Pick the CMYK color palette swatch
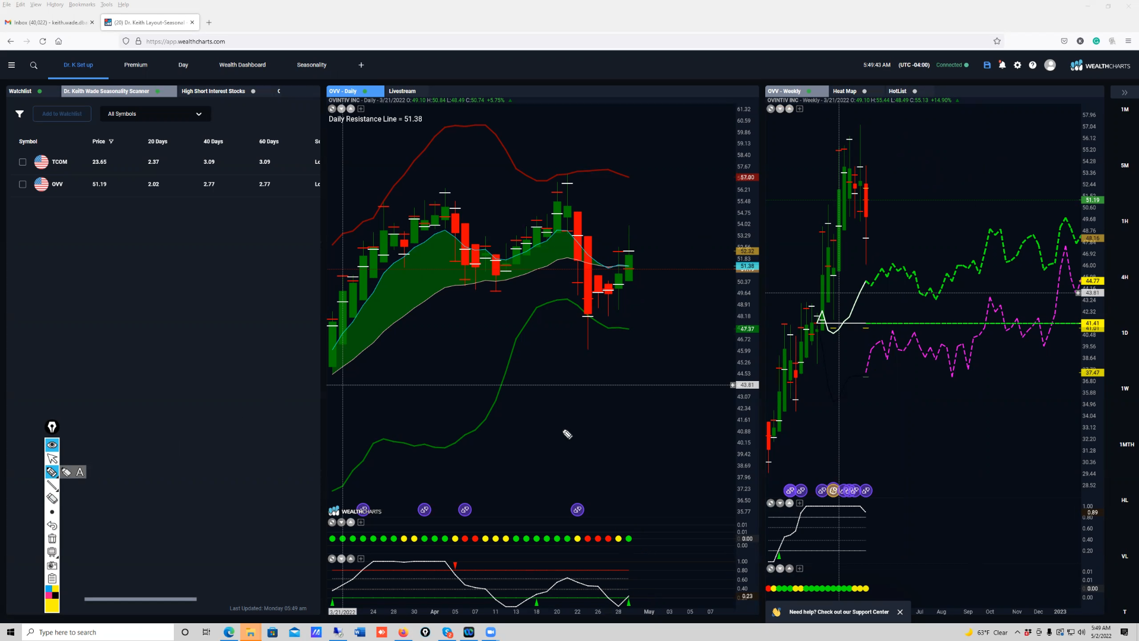Viewport: 1139px width, 641px height. pyautogui.click(x=52, y=592)
